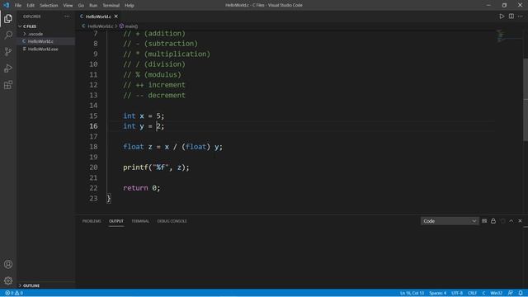Click the editor vertical scrollbar
The image size is (528, 297).
(x=526, y=100)
